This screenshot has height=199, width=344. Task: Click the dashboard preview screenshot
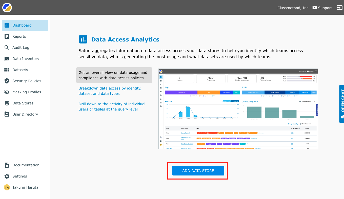[x=238, y=109]
